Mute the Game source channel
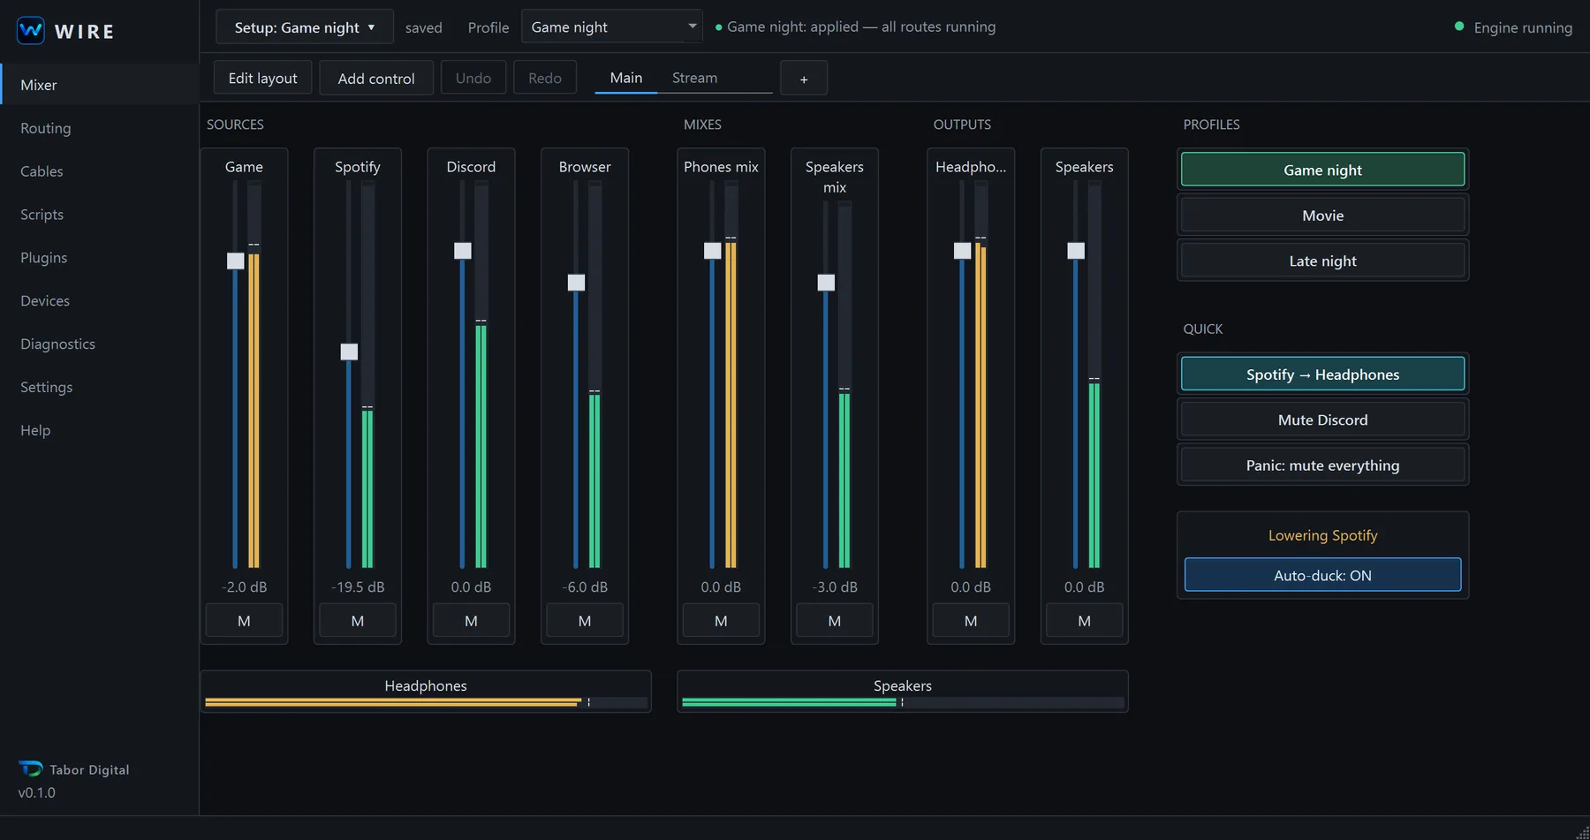This screenshot has width=1590, height=840. coord(244,621)
